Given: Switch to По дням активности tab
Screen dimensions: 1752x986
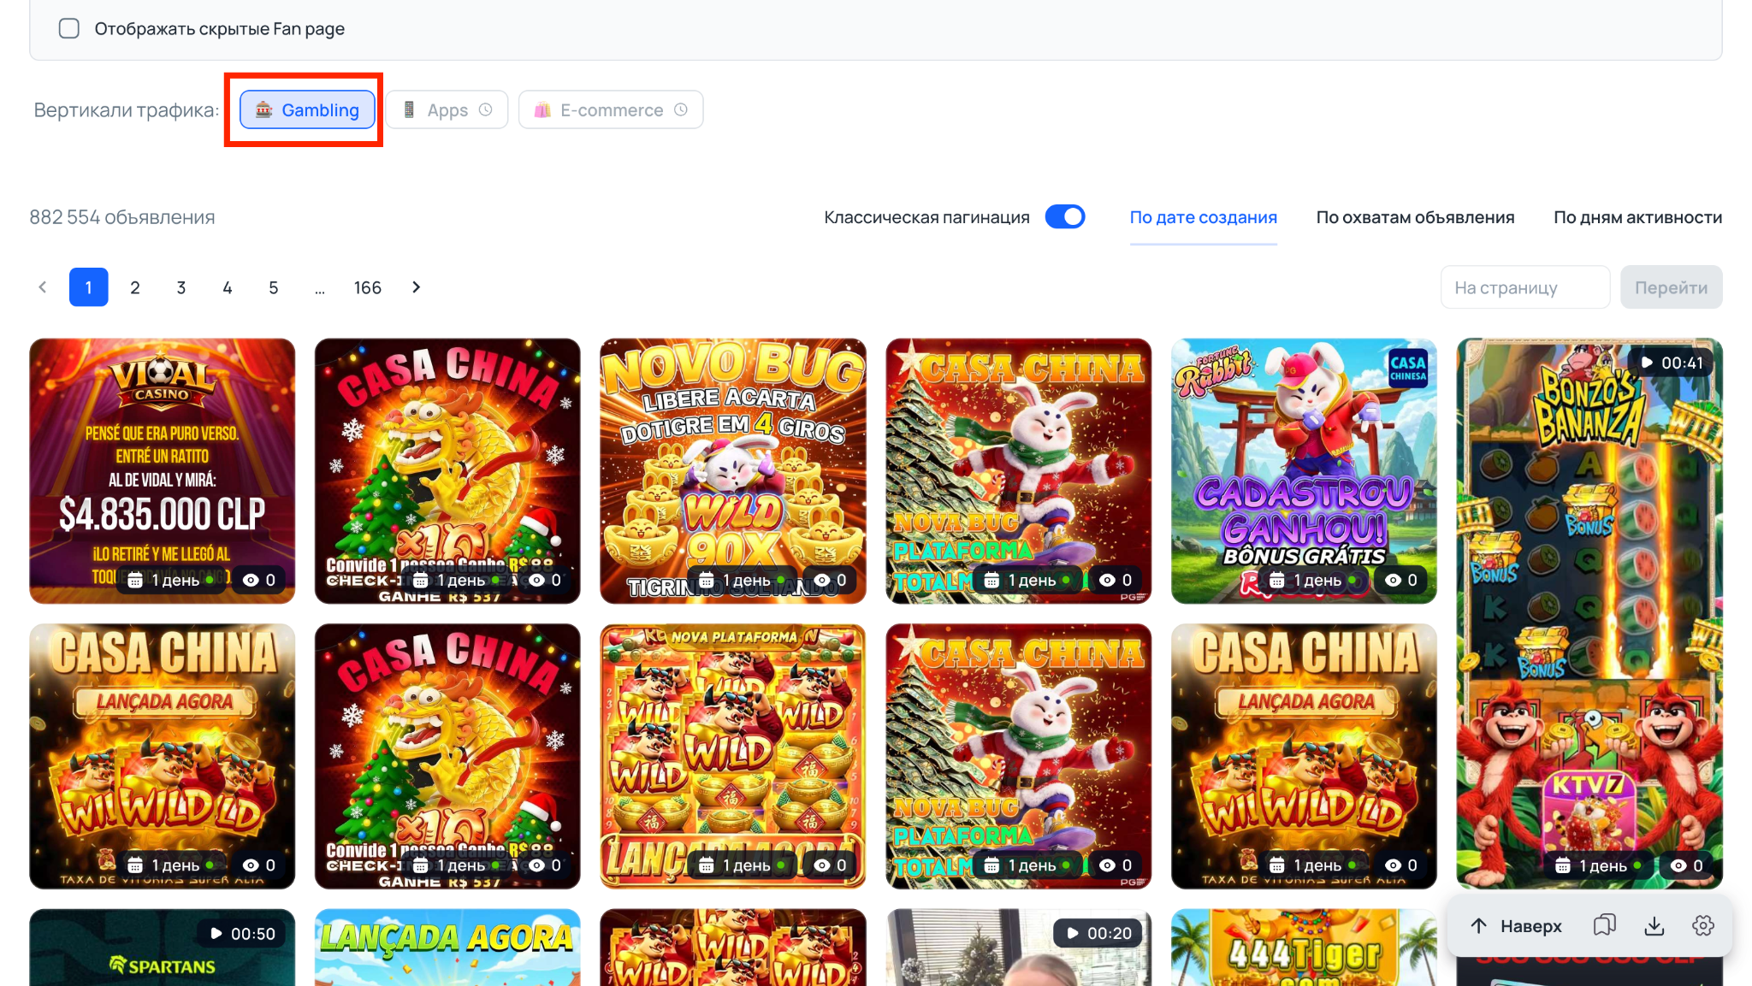Looking at the screenshot, I should point(1637,217).
